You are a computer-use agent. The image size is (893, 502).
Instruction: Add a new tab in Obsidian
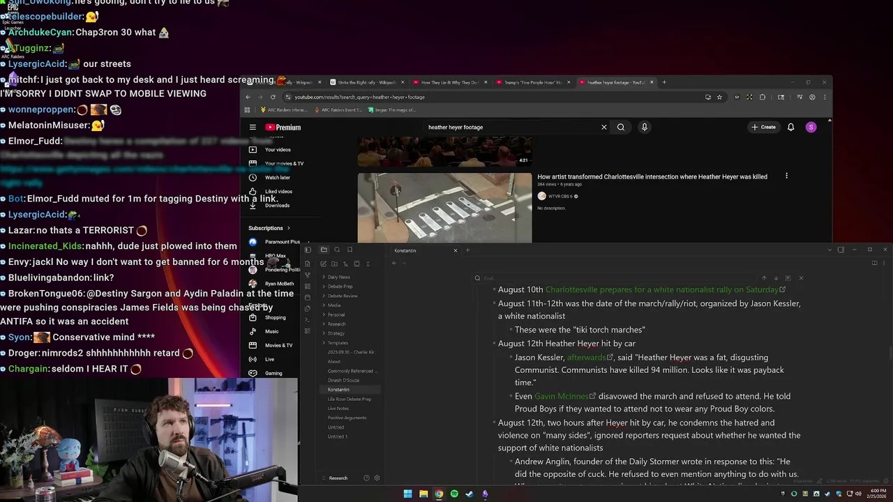(468, 250)
